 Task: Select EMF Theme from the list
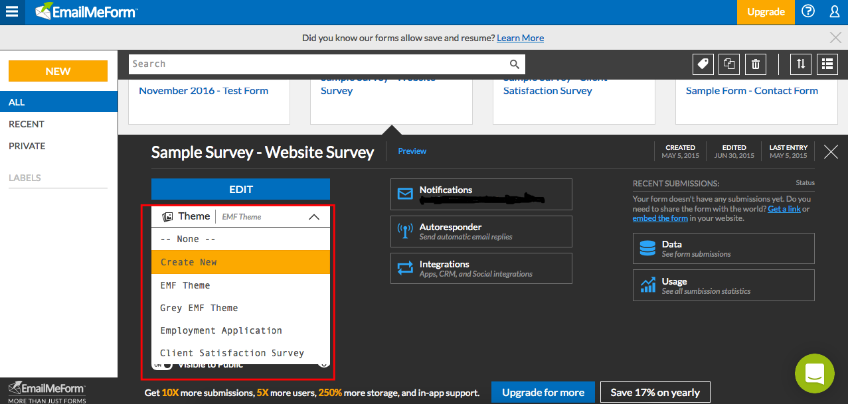tap(240, 285)
